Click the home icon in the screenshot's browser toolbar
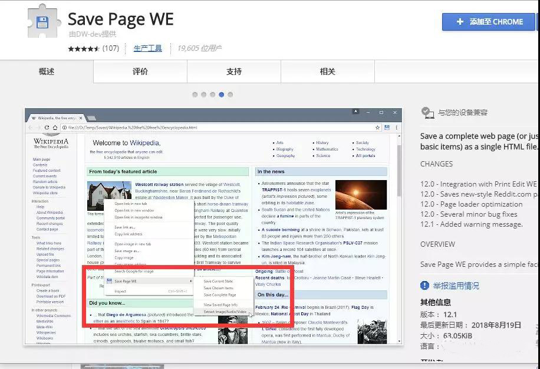The image size is (540, 369). (55, 128)
